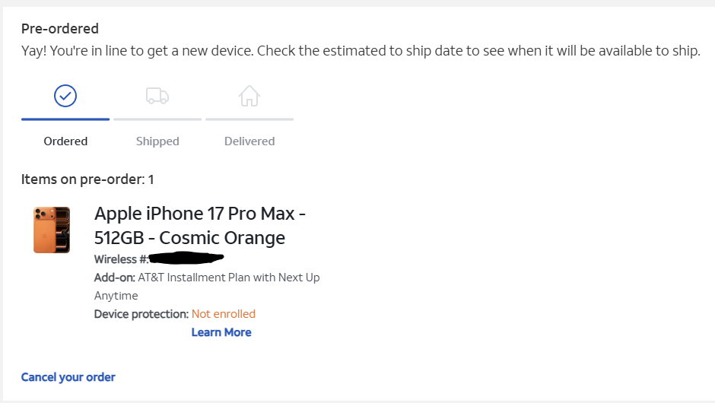The image size is (715, 403).
Task: Click the Delivered house icon
Action: tap(249, 96)
